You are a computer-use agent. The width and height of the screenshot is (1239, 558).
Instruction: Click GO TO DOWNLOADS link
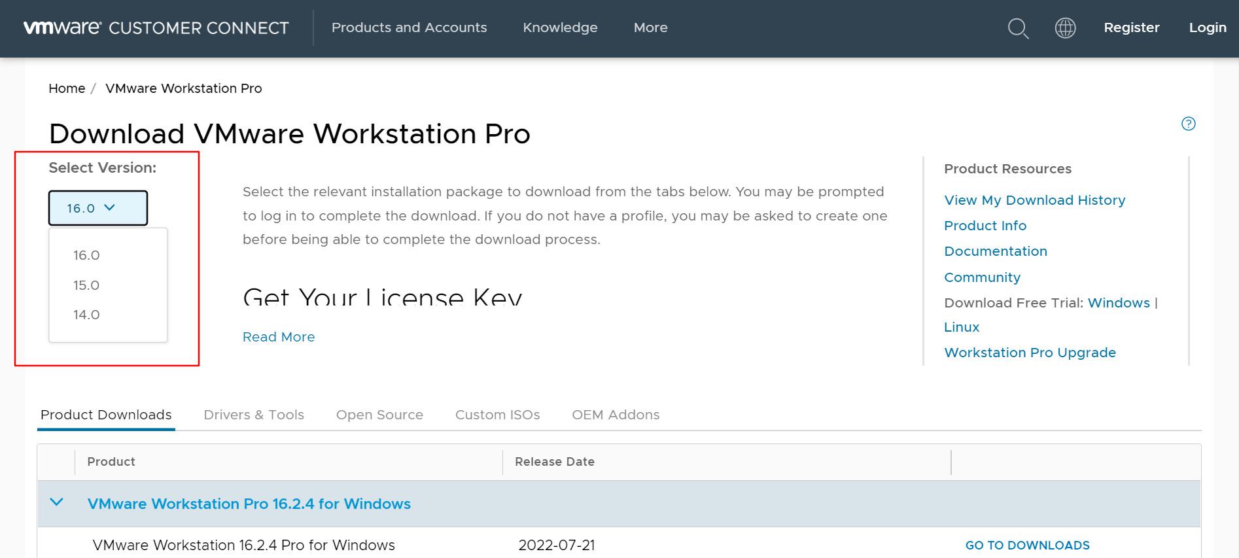[1027, 546]
